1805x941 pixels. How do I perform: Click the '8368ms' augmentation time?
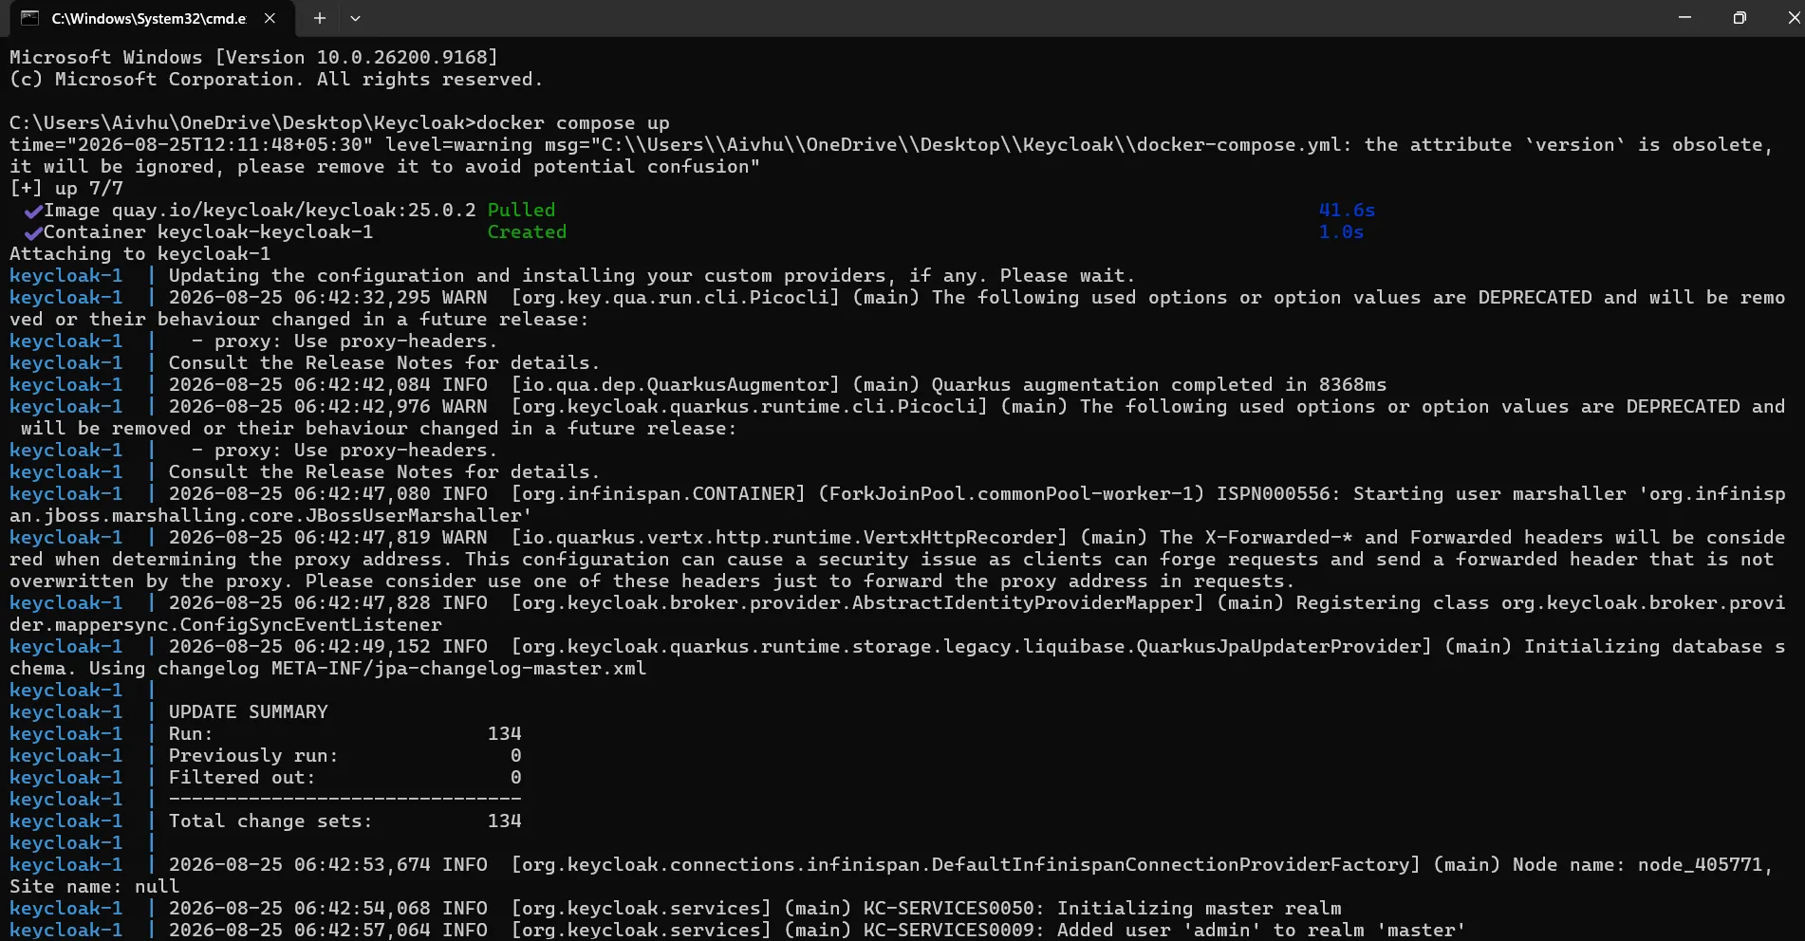[1352, 384]
